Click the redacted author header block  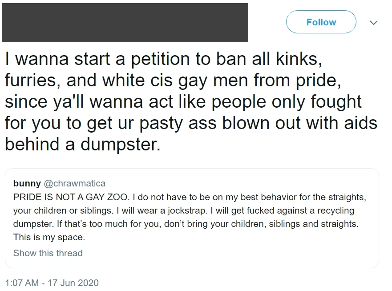(125, 22)
